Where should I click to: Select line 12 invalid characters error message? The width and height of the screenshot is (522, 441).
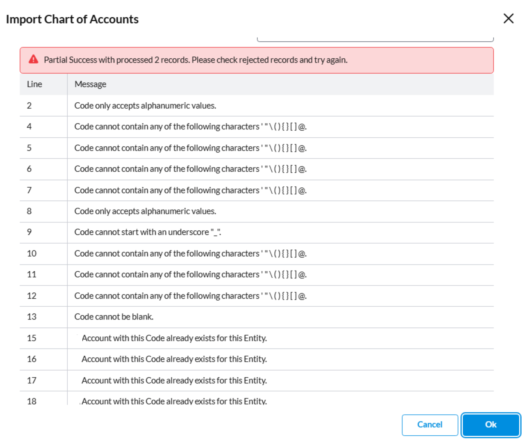(x=190, y=296)
